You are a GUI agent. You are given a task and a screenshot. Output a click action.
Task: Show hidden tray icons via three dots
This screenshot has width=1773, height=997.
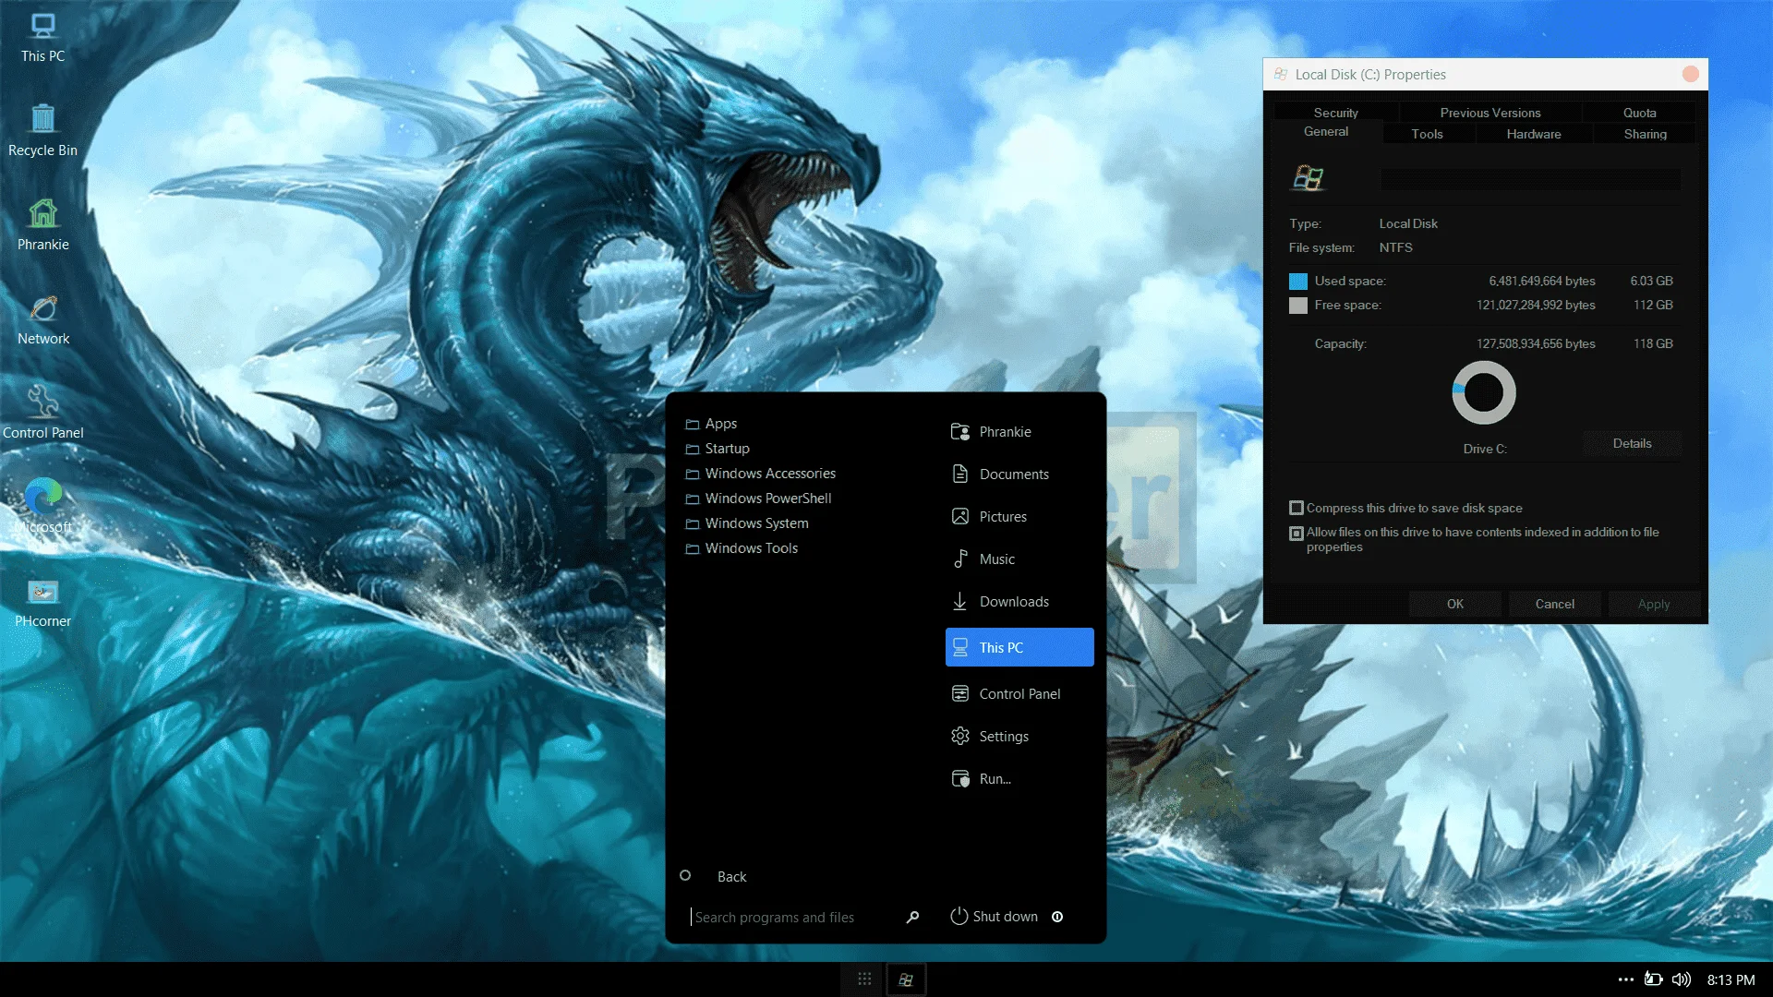point(1625,979)
